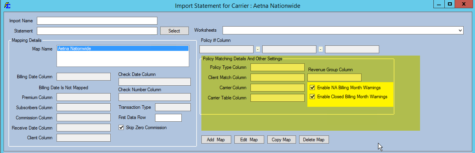This screenshot has width=475, height=153.
Task: Click the First Data Row field
Action: [x=168, y=118]
